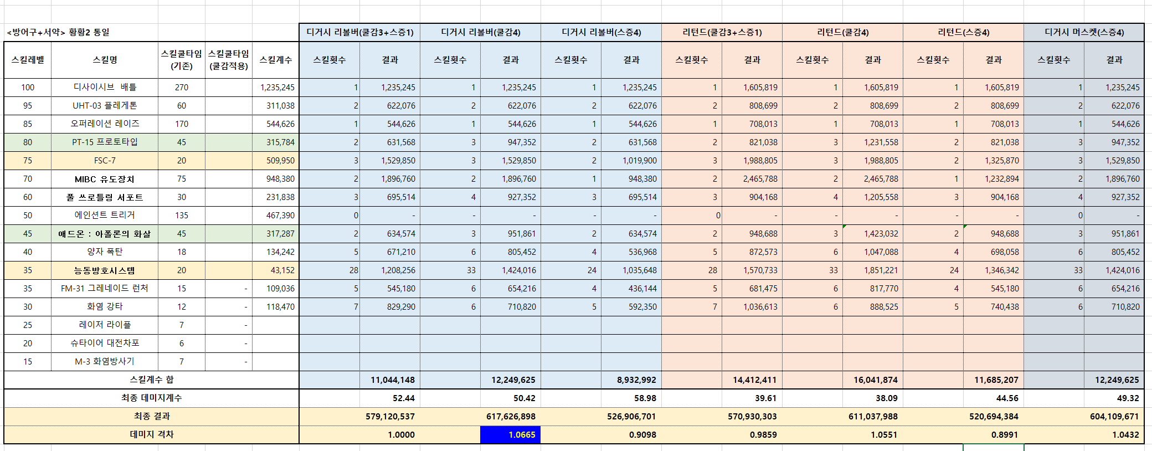Click the 디사이시브 배틀 skill name cell
The height and width of the screenshot is (451, 1152).
pyautogui.click(x=105, y=87)
